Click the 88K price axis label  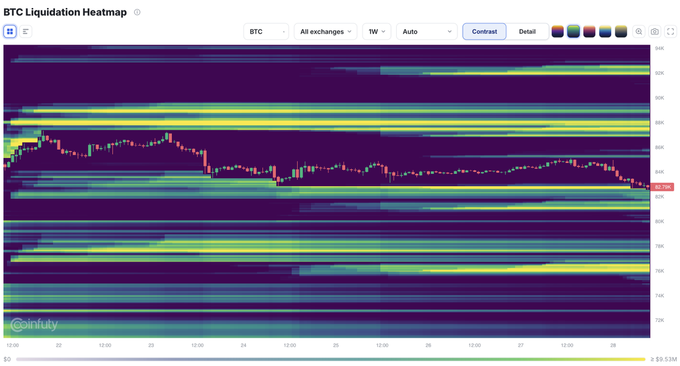point(660,122)
